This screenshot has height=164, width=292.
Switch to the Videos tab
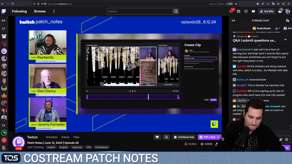(65, 137)
